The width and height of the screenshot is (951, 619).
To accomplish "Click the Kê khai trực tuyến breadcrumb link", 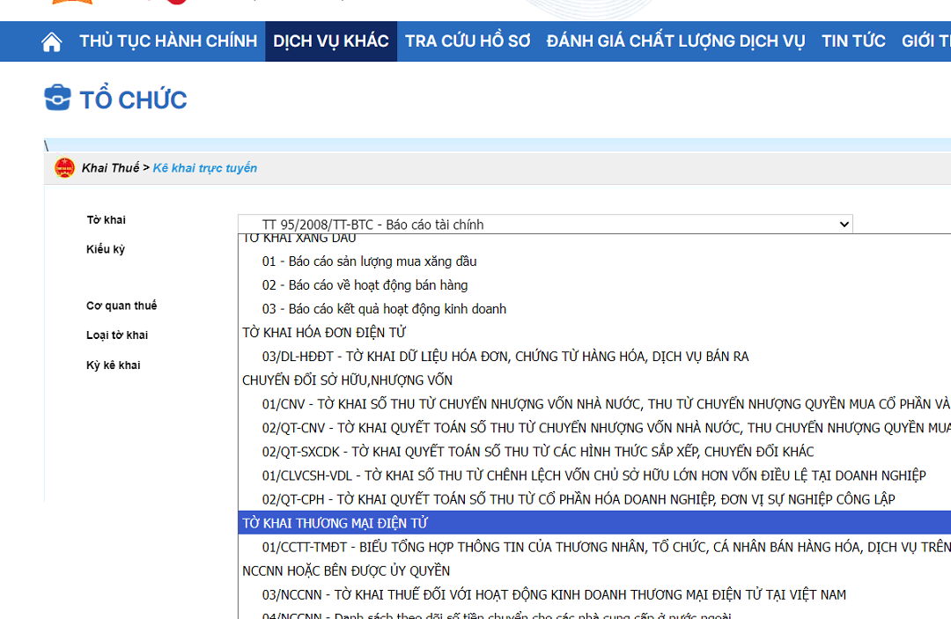I will click(205, 168).
